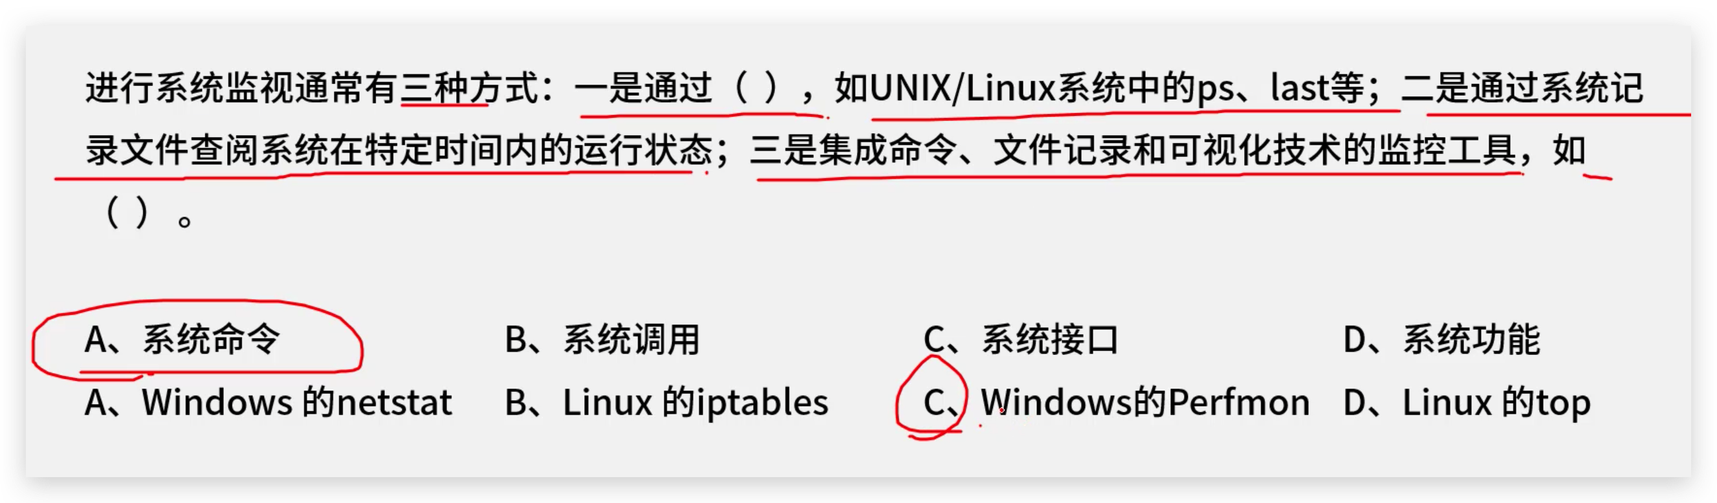Pick the Windows的Perfmon answer
1717x503 pixels.
coord(1145,401)
